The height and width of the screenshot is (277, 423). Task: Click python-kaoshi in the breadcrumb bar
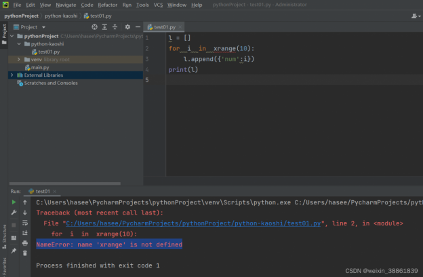pos(62,15)
